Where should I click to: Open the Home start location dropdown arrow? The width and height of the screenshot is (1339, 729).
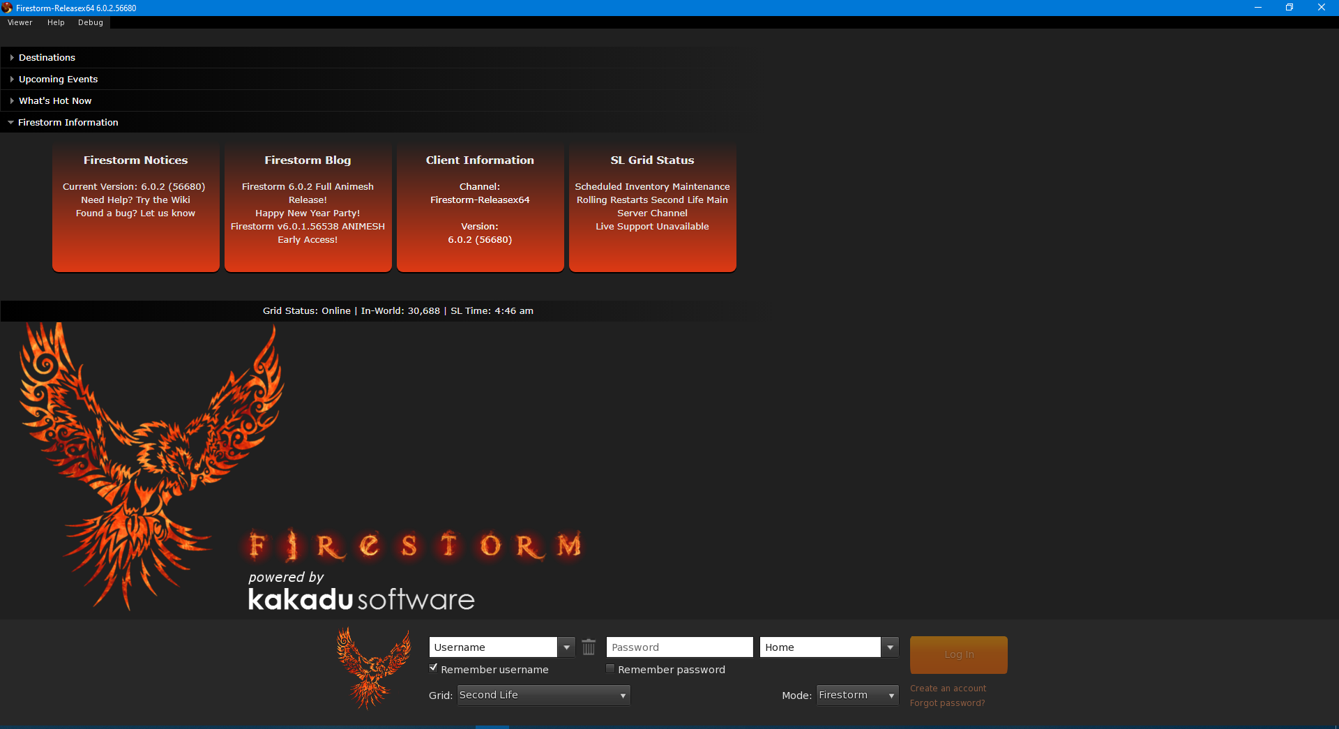pos(890,647)
